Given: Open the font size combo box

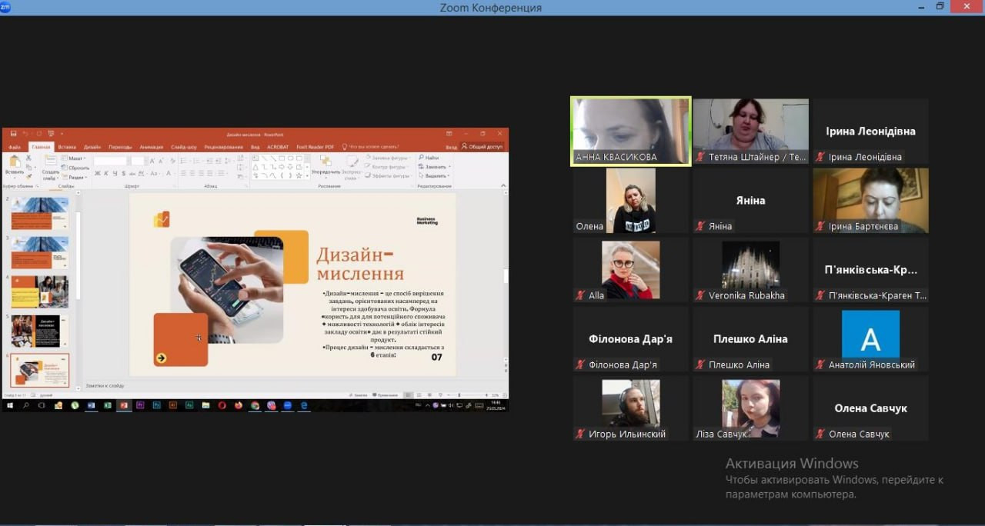Looking at the screenshot, I should click(138, 161).
